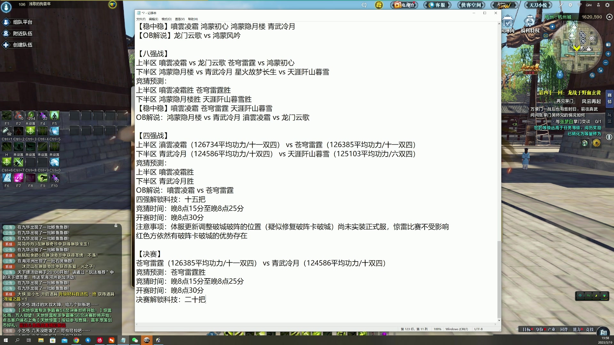The image size is (614, 345).
Task: Open the mail envelope icon beside minimap
Action: click(x=546, y=35)
